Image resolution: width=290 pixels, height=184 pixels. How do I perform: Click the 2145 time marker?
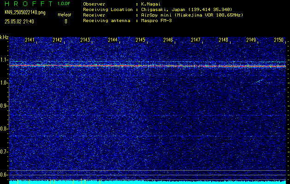(140, 40)
